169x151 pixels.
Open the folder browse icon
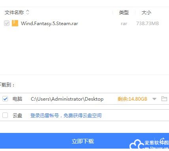point(164,99)
